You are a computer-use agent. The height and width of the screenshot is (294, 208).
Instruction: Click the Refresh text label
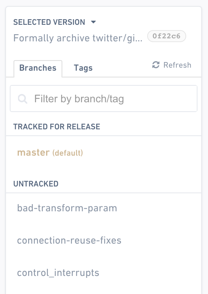point(177,65)
